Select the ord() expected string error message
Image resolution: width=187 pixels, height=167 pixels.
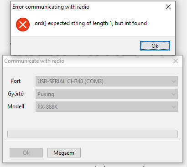coord(91,23)
